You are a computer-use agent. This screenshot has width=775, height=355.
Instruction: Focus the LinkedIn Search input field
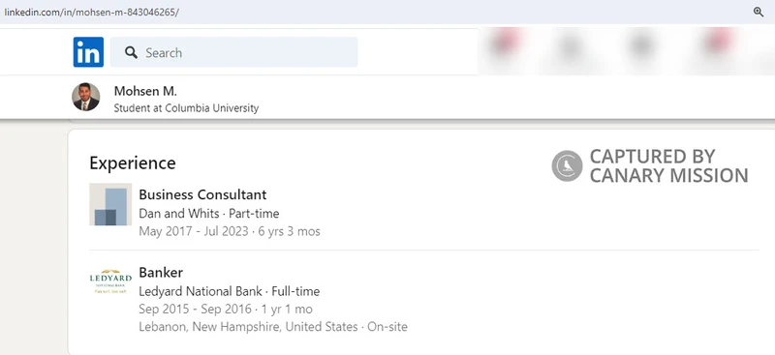(x=233, y=52)
